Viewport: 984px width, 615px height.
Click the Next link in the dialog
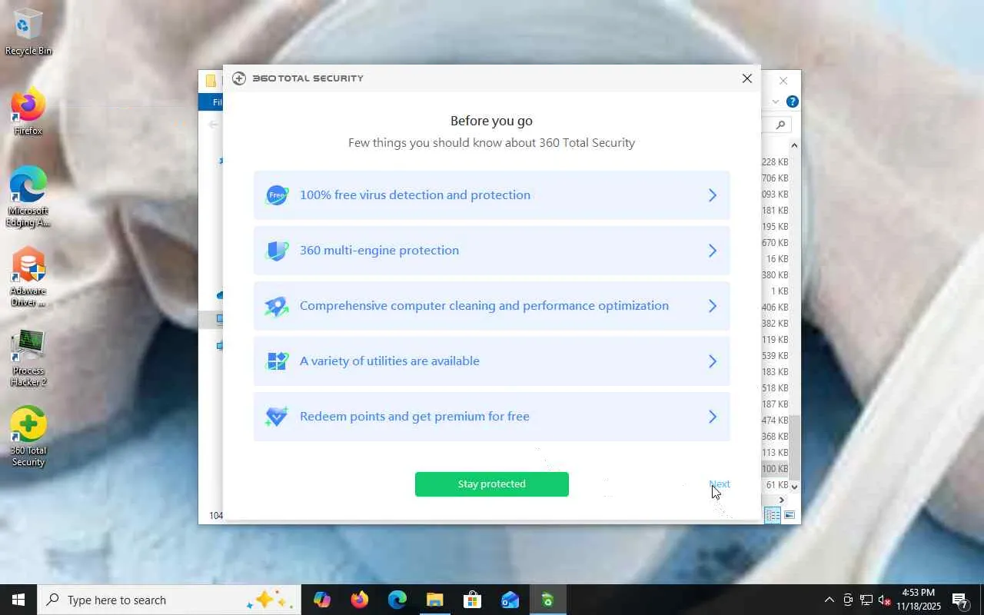tap(720, 484)
